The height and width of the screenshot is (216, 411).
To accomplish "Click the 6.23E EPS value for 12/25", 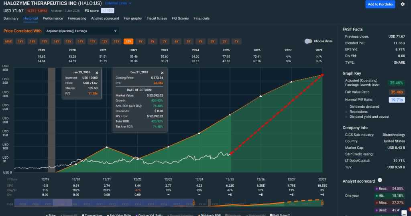I will (230, 186).
